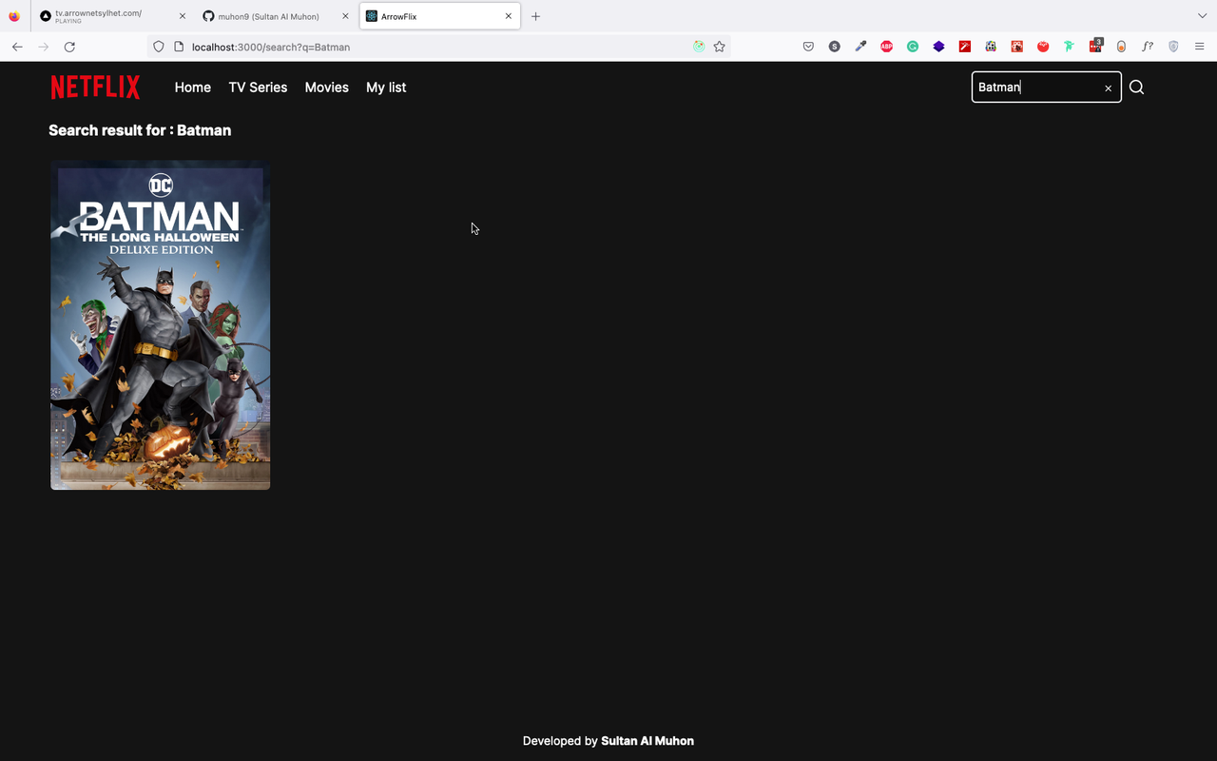Switch to the muhon9 GitHub tab
Image resolution: width=1217 pixels, height=761 pixels.
(266, 15)
